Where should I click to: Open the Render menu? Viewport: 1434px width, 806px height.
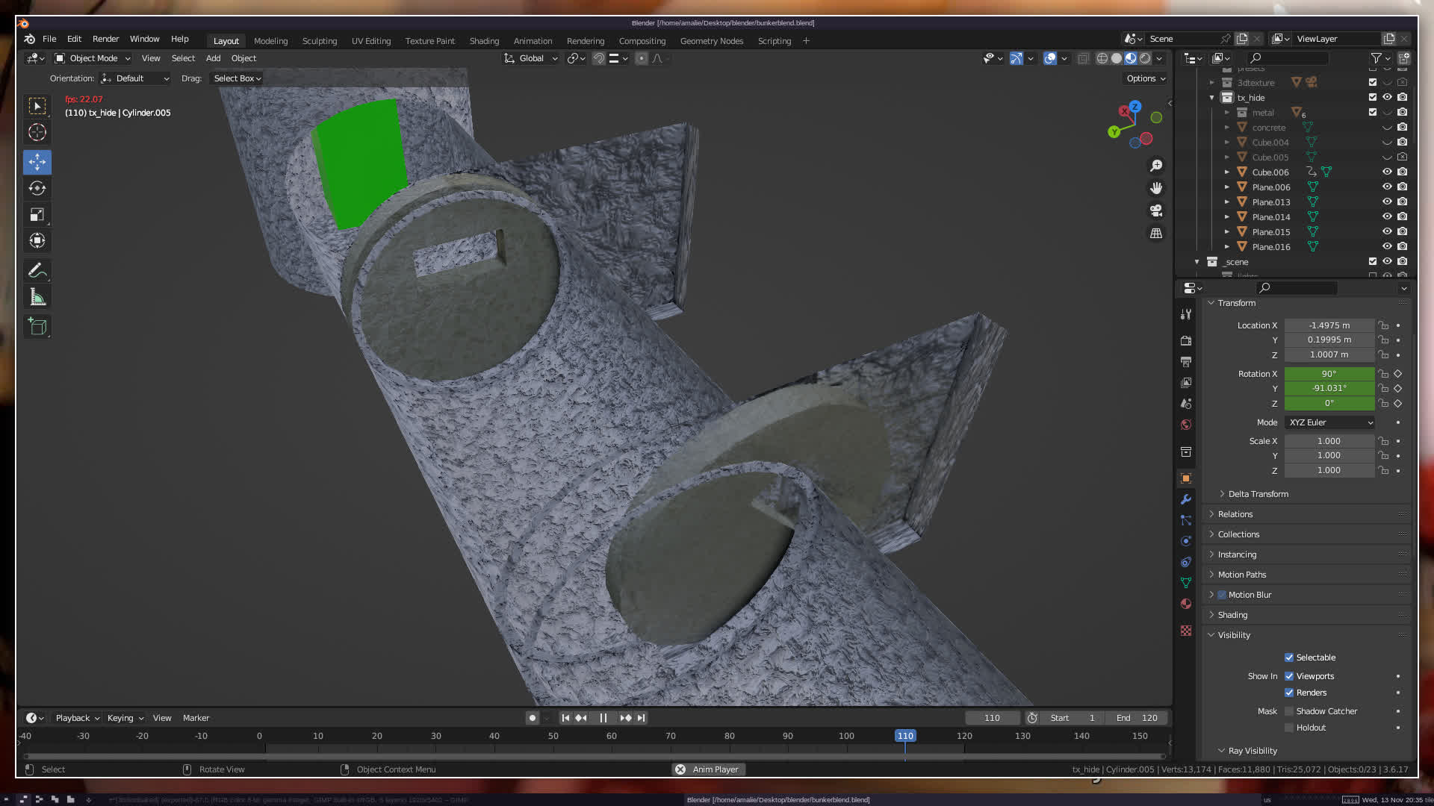[105, 39]
